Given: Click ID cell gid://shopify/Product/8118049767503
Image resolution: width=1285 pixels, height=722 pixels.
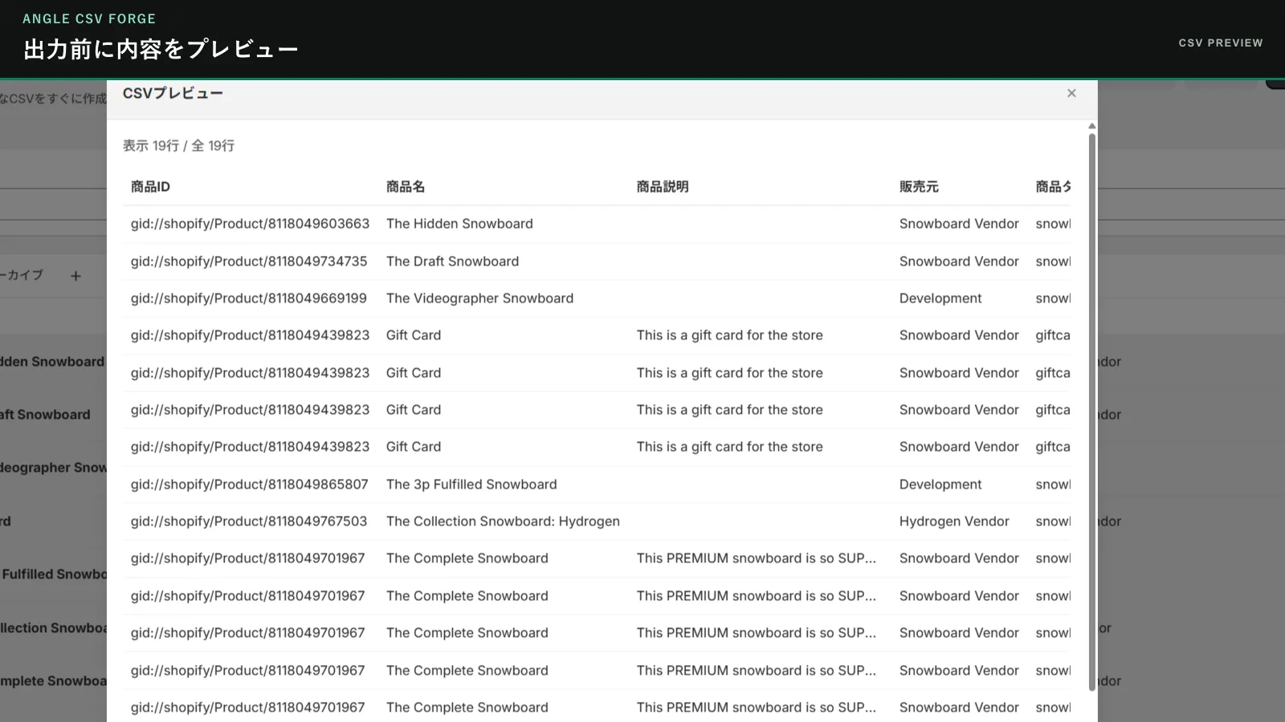Looking at the screenshot, I should tap(249, 521).
